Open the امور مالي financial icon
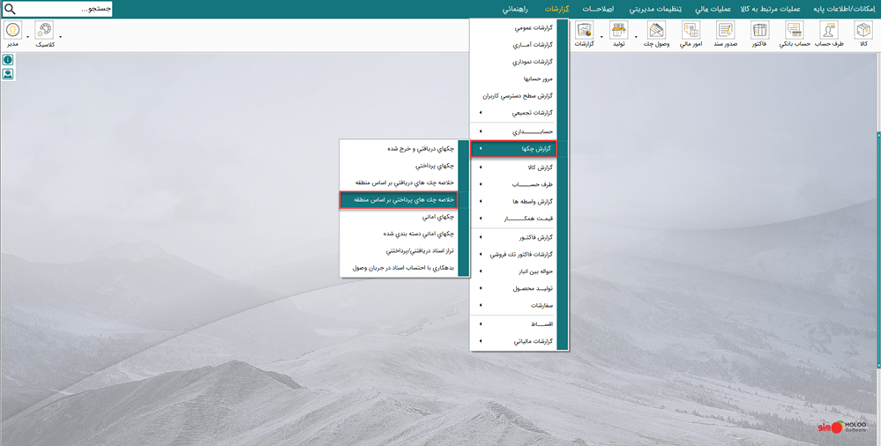The height and width of the screenshot is (446, 881). [x=691, y=30]
